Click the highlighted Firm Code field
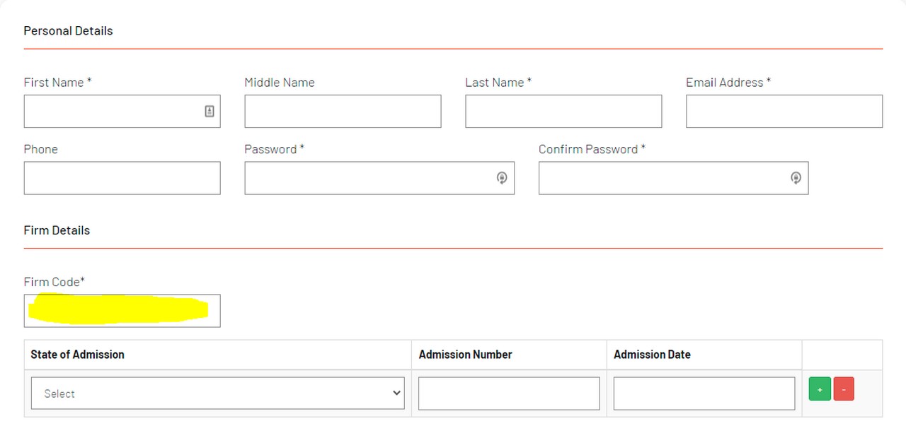The width and height of the screenshot is (906, 438). point(122,311)
